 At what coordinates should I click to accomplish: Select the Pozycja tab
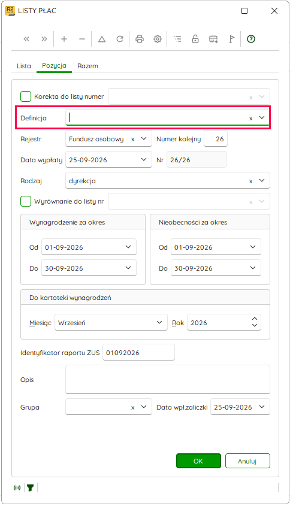(x=55, y=65)
